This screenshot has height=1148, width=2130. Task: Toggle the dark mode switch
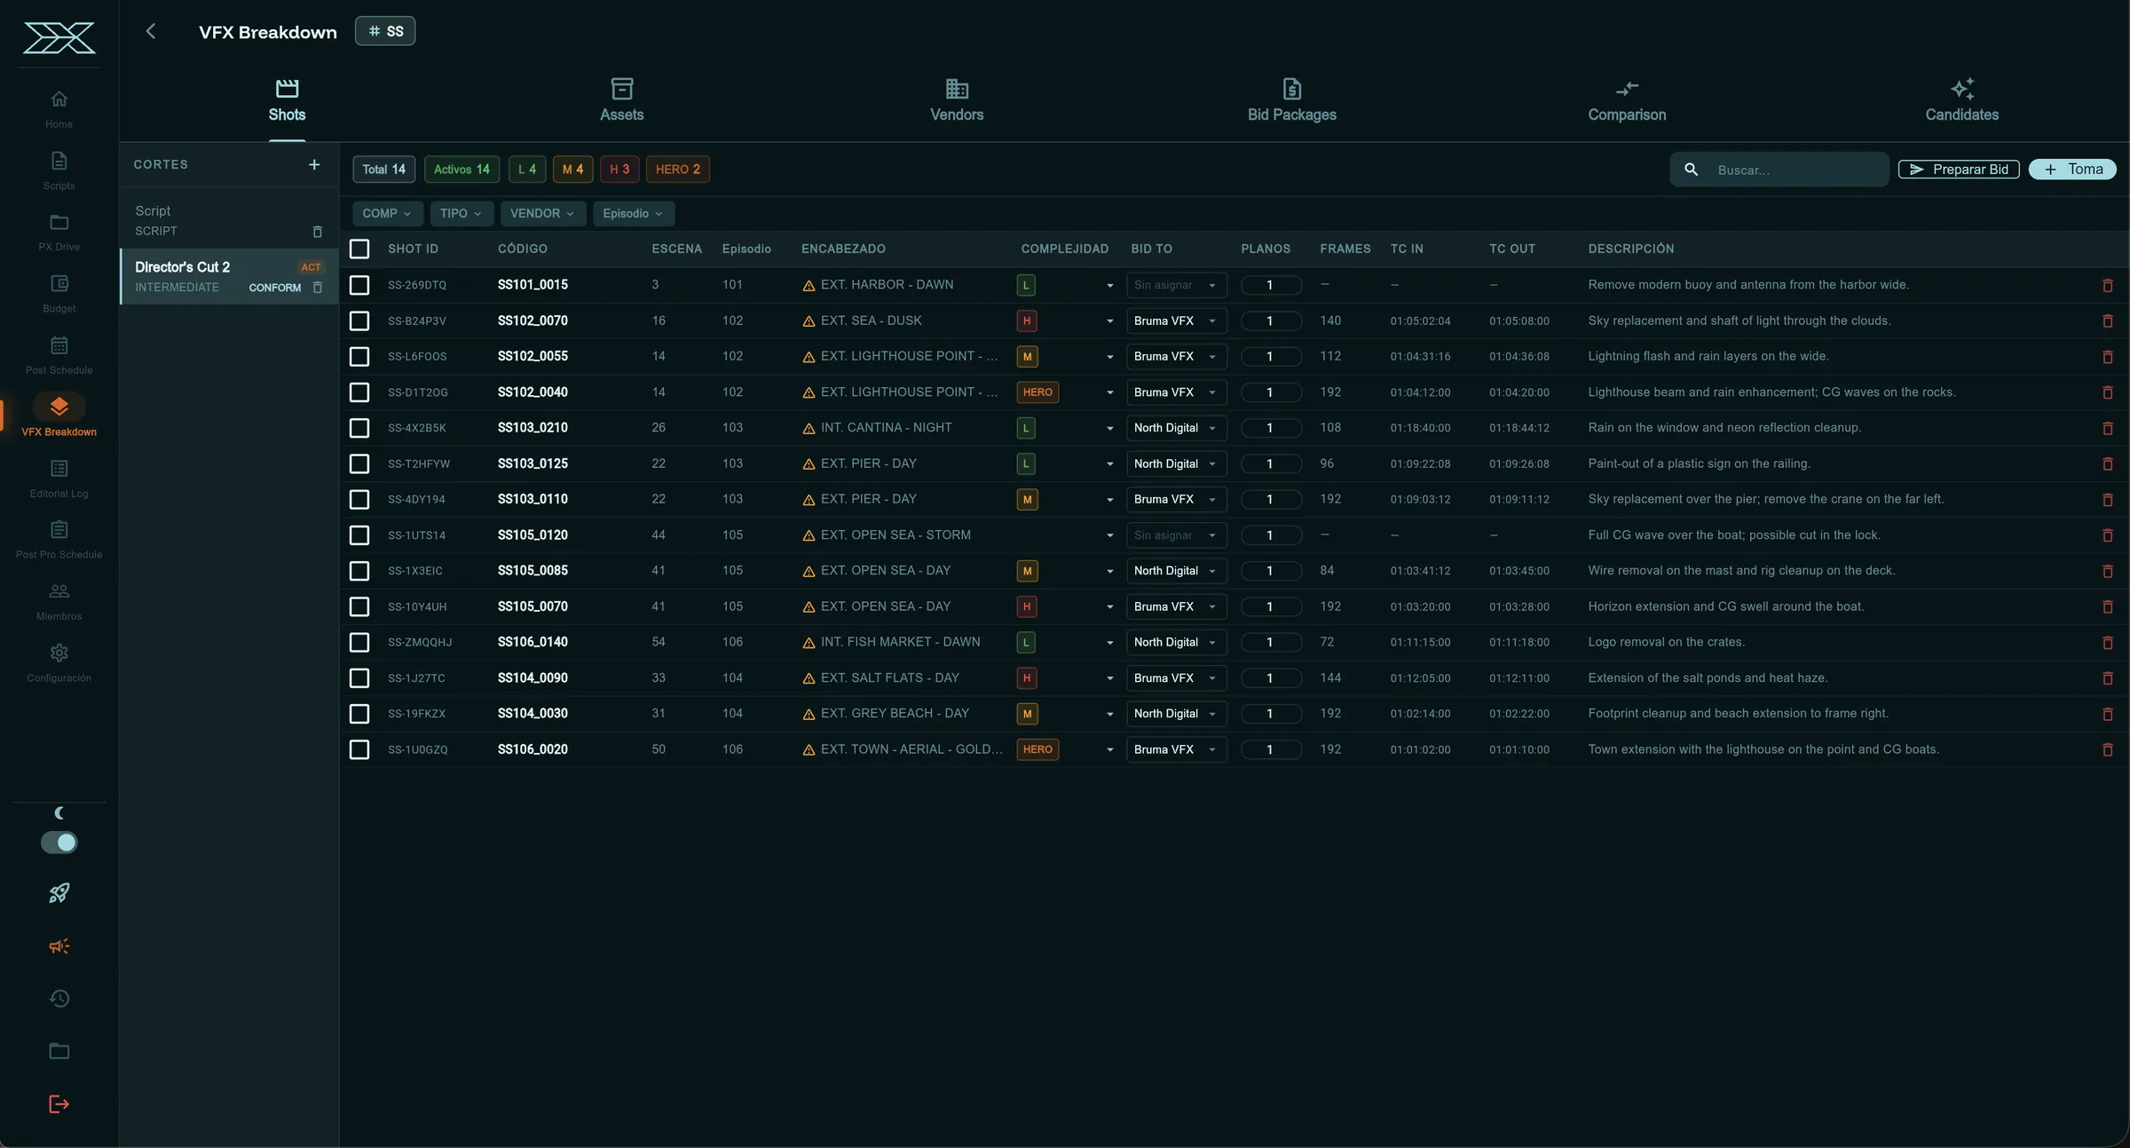click(x=59, y=843)
